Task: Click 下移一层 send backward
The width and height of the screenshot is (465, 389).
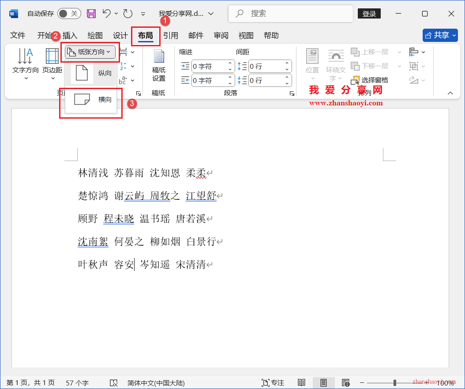Action: (x=370, y=66)
